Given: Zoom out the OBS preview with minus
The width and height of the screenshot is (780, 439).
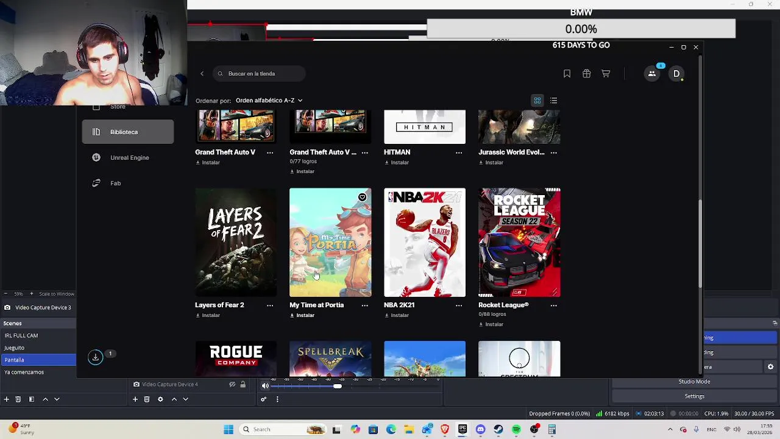Looking at the screenshot, I should click(6, 294).
